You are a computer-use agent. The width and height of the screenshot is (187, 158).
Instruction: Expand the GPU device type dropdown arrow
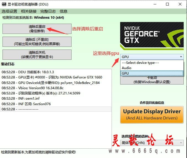181,57
